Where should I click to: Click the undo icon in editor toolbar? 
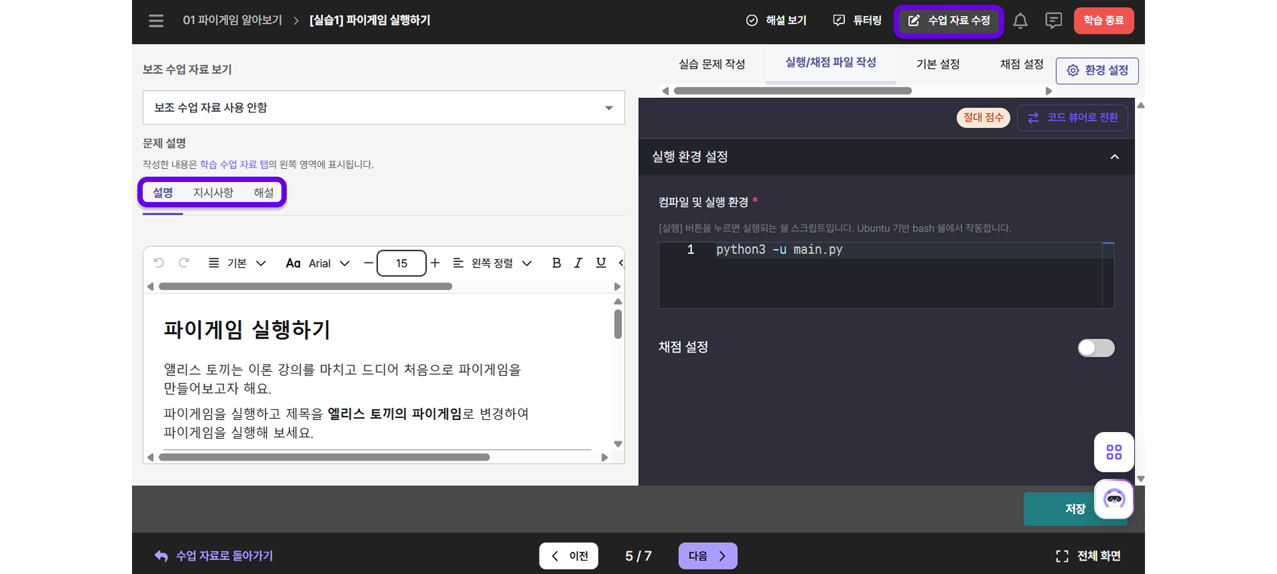coord(159,263)
